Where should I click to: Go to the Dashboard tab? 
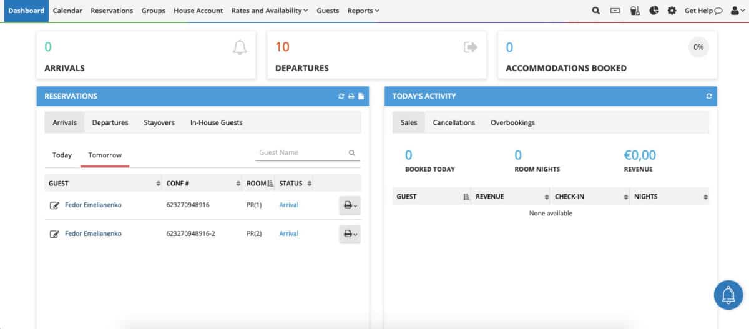coord(26,11)
